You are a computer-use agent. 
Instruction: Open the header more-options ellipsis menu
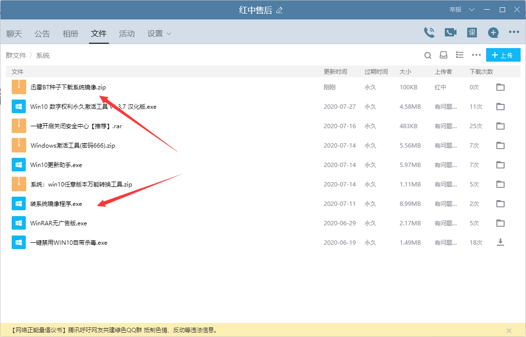pos(514,32)
